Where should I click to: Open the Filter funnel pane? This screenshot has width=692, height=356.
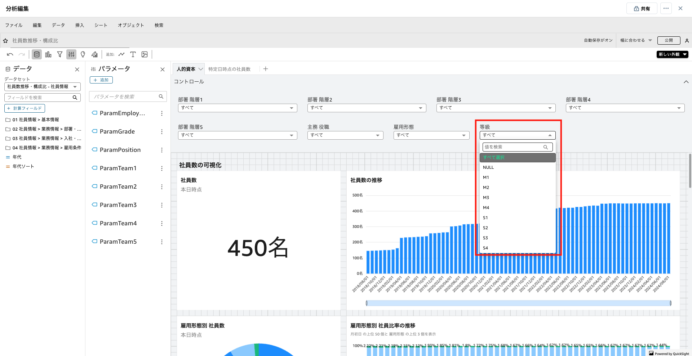[x=60, y=54]
